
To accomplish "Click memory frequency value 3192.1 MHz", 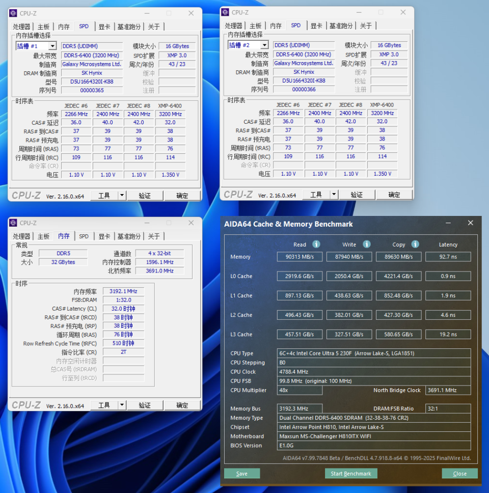I will click(124, 291).
